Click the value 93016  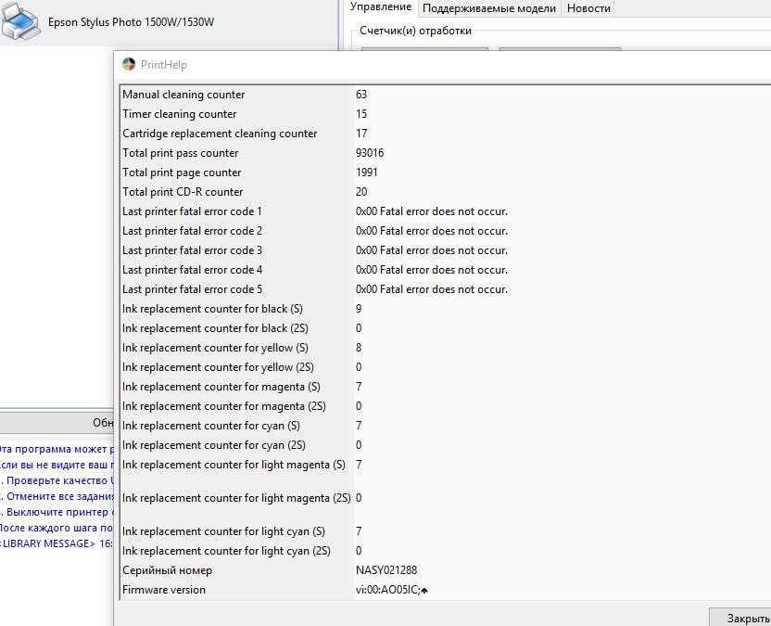[370, 153]
